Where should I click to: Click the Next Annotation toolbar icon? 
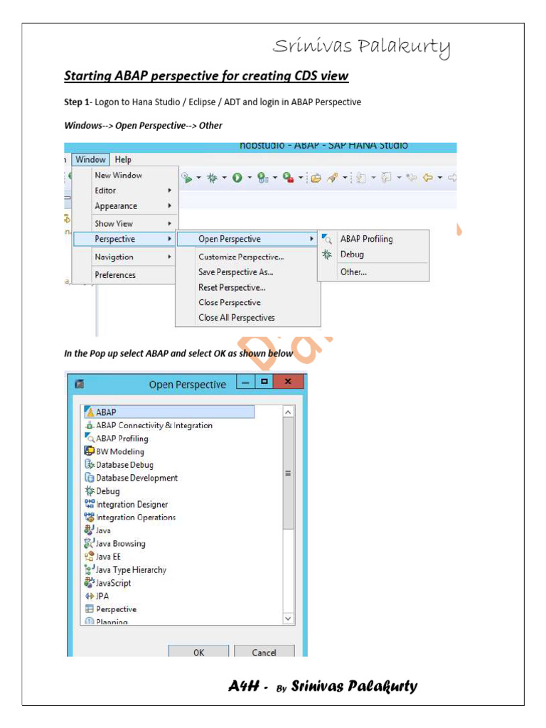361,177
